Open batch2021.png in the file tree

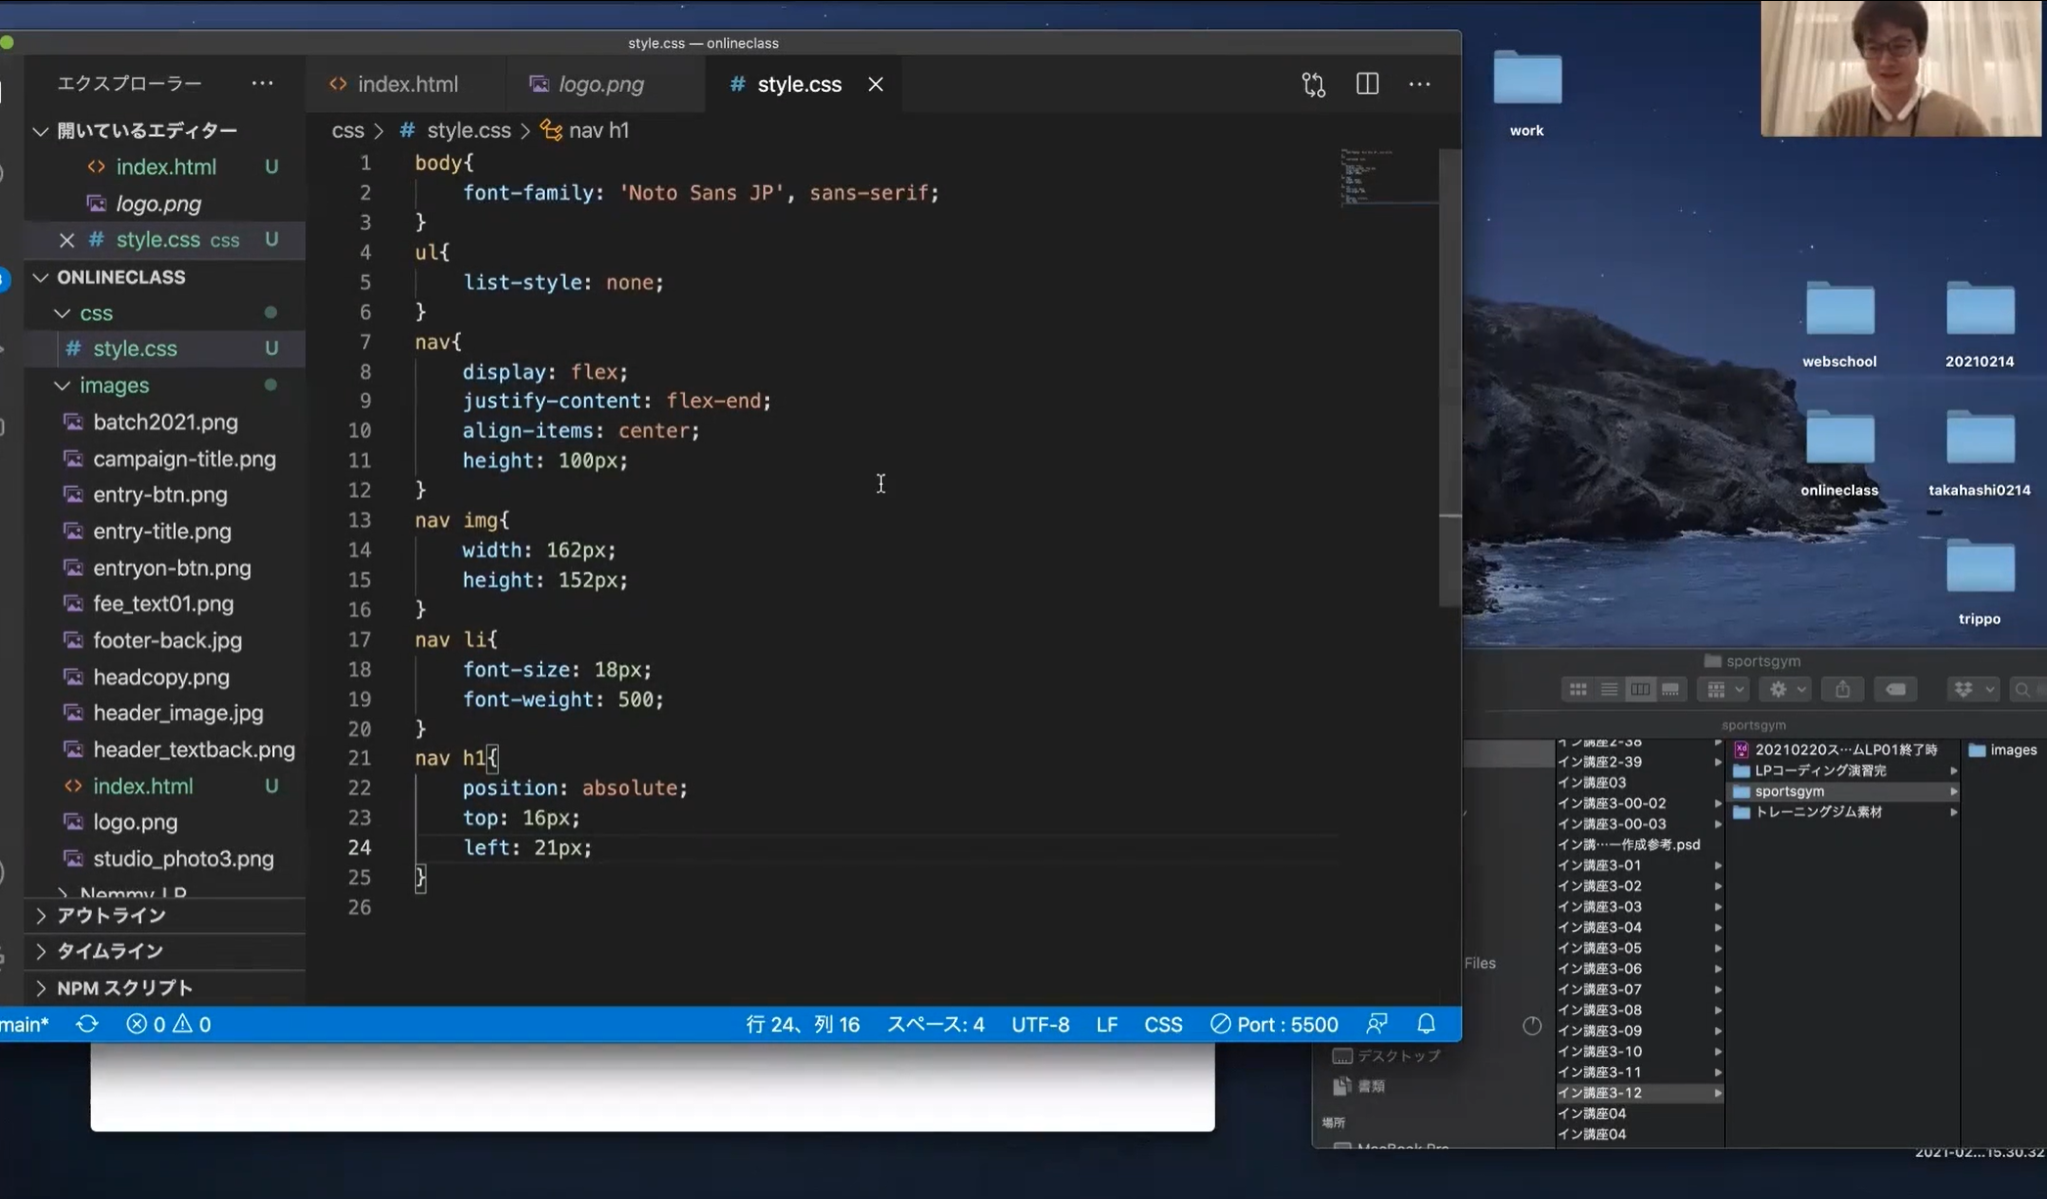165,422
